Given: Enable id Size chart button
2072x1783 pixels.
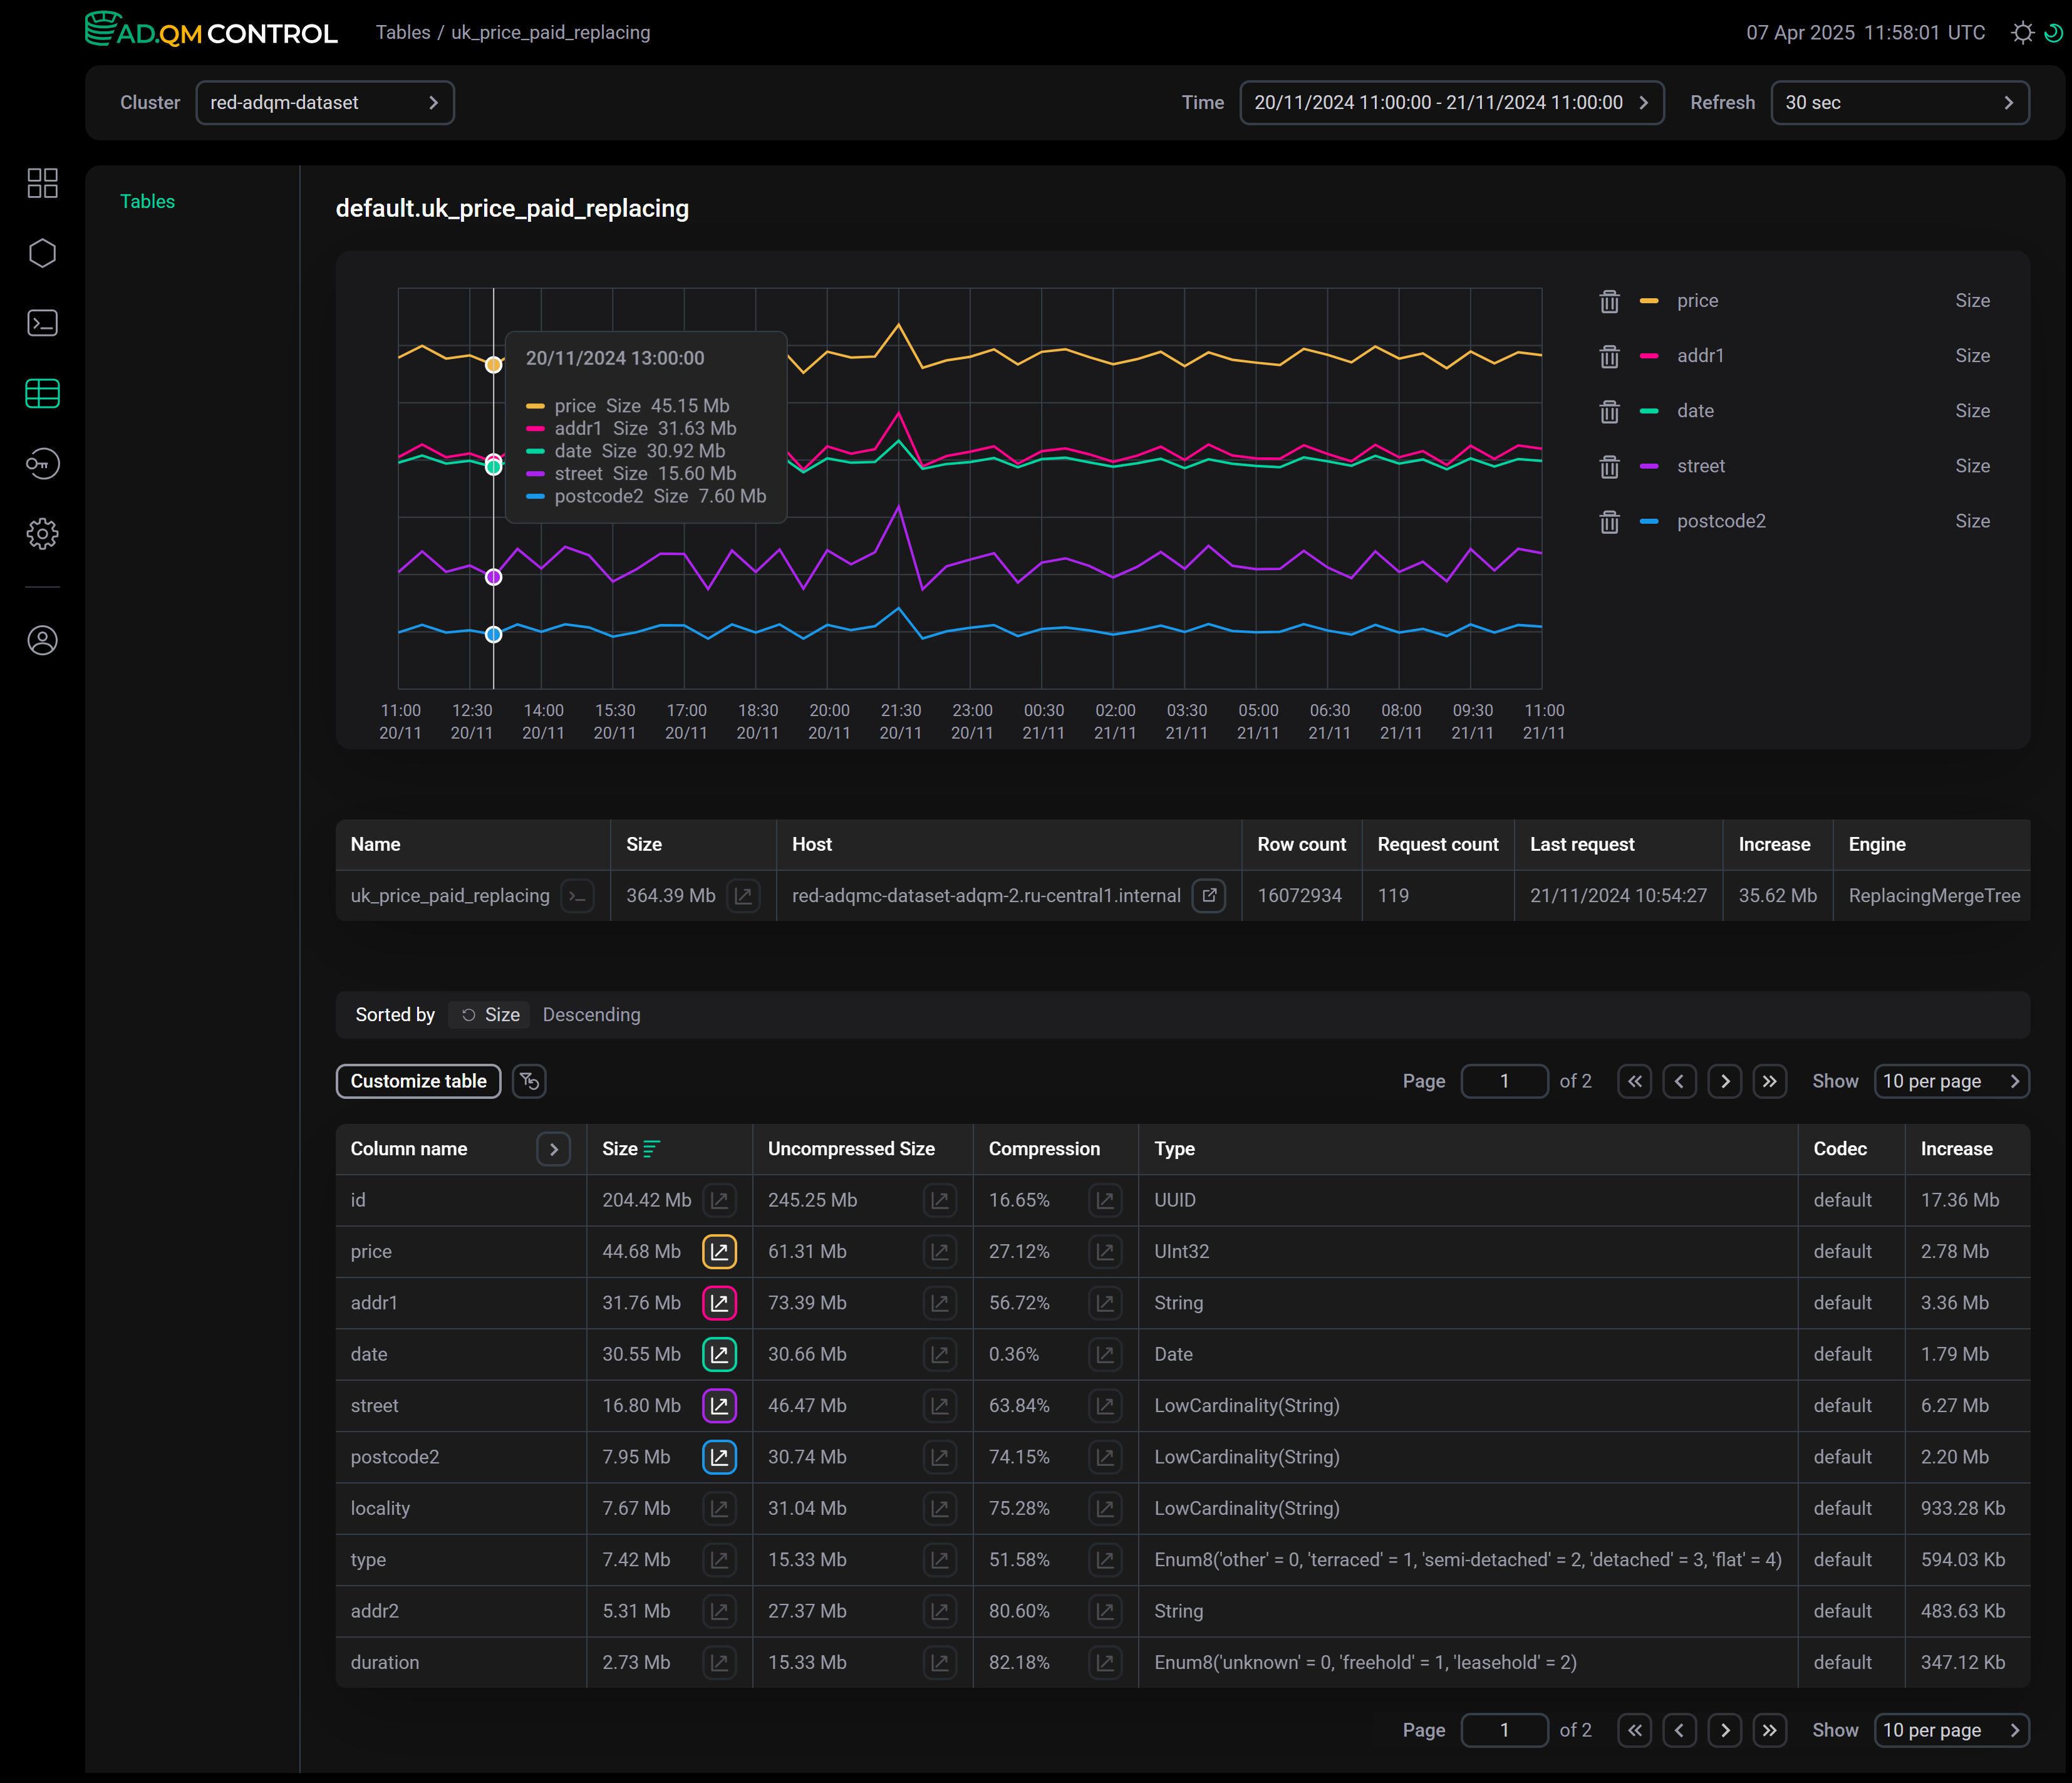Looking at the screenshot, I should [719, 1200].
